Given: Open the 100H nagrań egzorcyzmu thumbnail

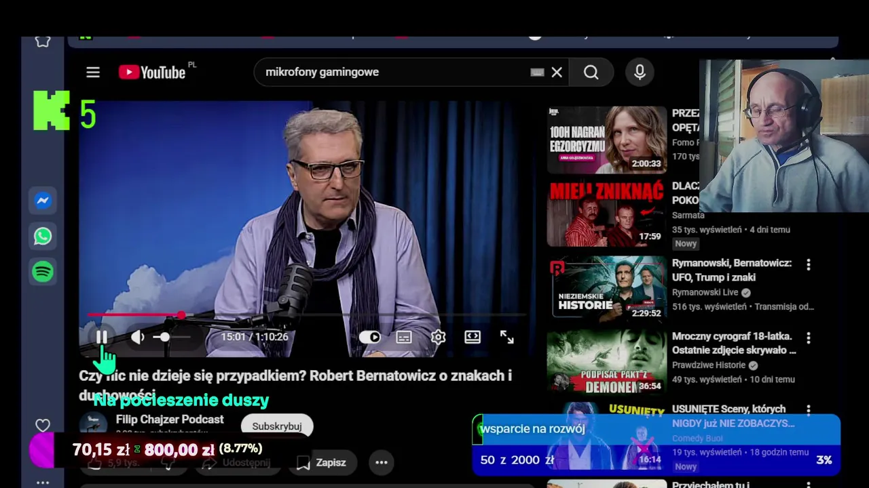Looking at the screenshot, I should click(x=607, y=140).
